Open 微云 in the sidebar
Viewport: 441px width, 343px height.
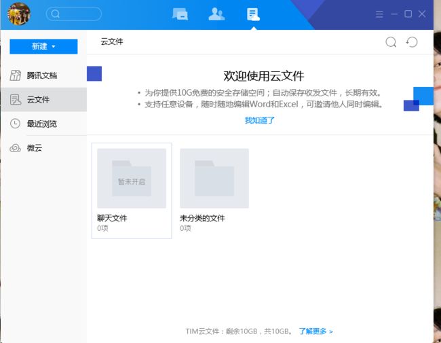coord(44,148)
